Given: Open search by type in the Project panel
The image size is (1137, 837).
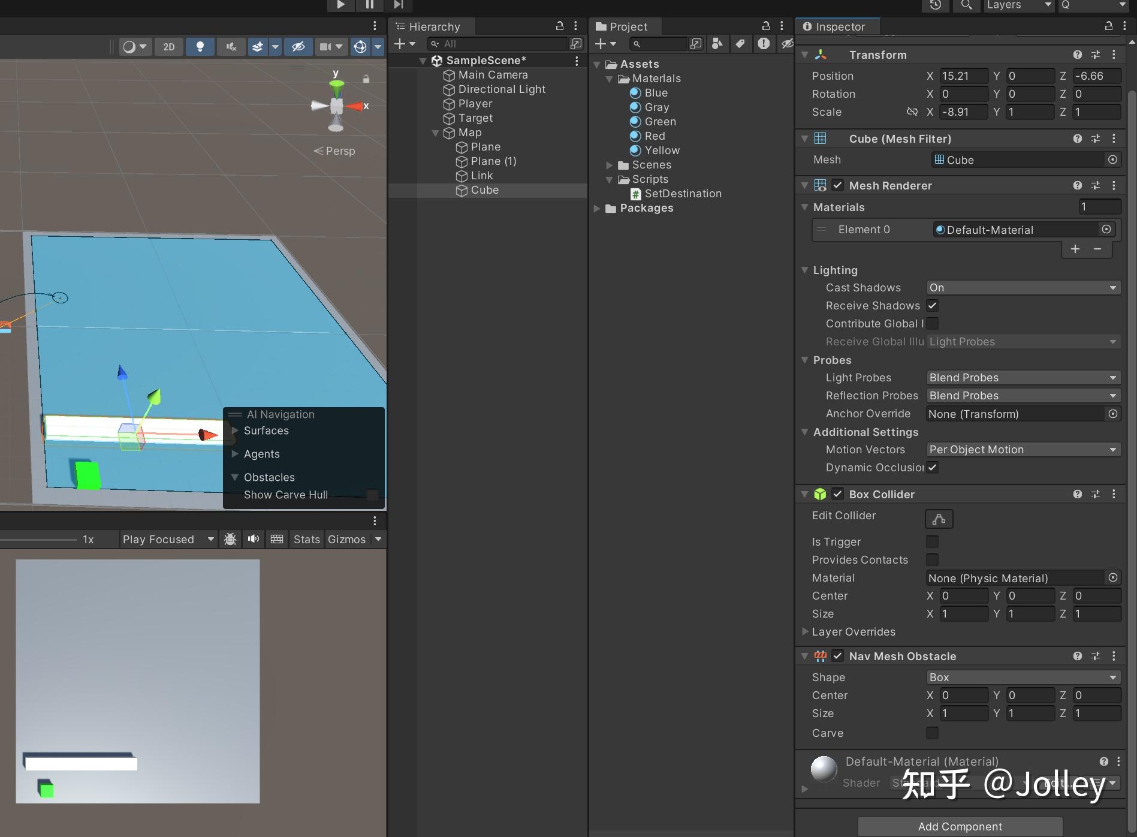Looking at the screenshot, I should tap(715, 43).
